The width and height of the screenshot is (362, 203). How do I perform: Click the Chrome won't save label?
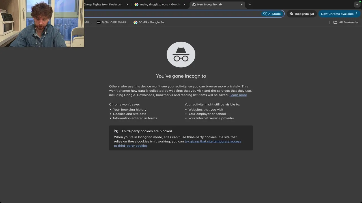coord(124,104)
